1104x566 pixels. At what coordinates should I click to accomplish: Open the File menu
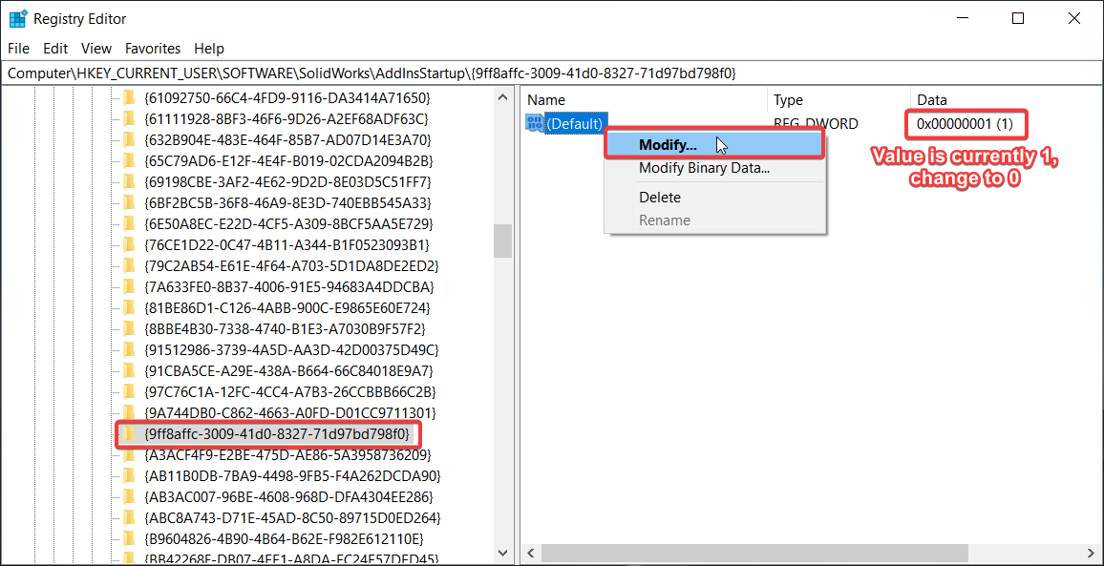tap(18, 48)
